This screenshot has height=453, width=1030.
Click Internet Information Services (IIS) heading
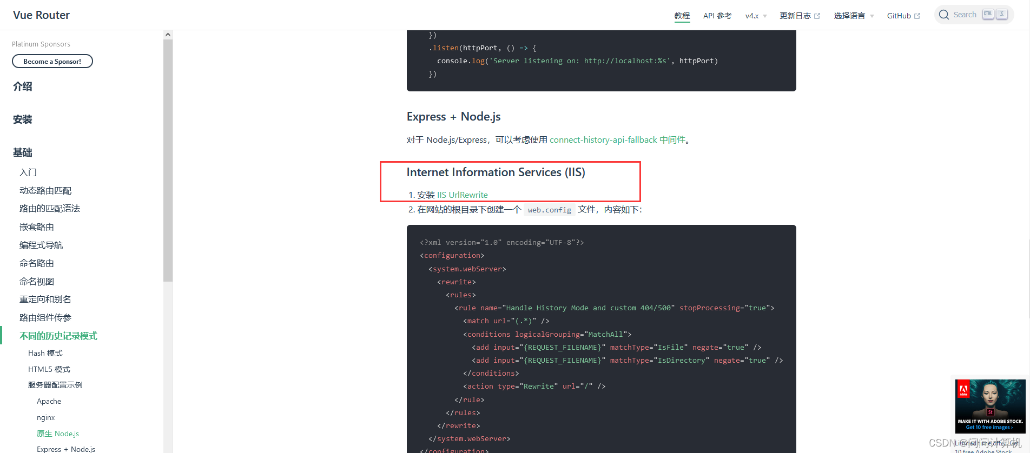click(496, 172)
